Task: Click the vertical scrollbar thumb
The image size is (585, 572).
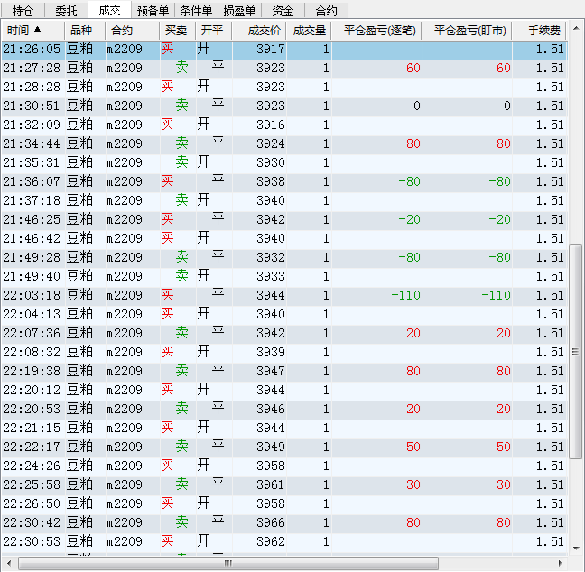Action: click(x=576, y=351)
